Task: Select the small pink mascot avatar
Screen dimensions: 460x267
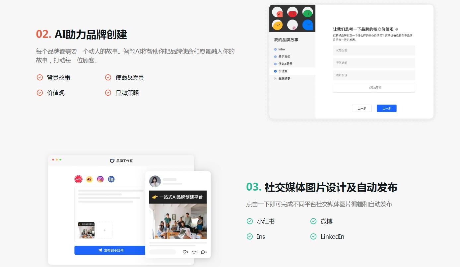Action: pyautogui.click(x=293, y=25)
